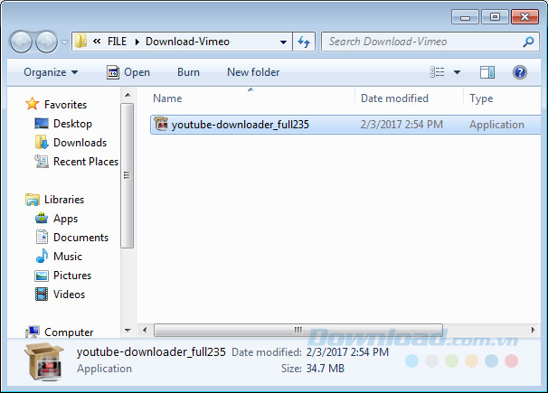The image size is (548, 393).
Task: Select Libraries in navigation pane
Action: tap(64, 200)
